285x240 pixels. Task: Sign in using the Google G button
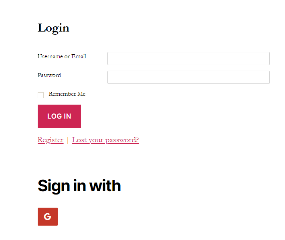click(x=48, y=216)
